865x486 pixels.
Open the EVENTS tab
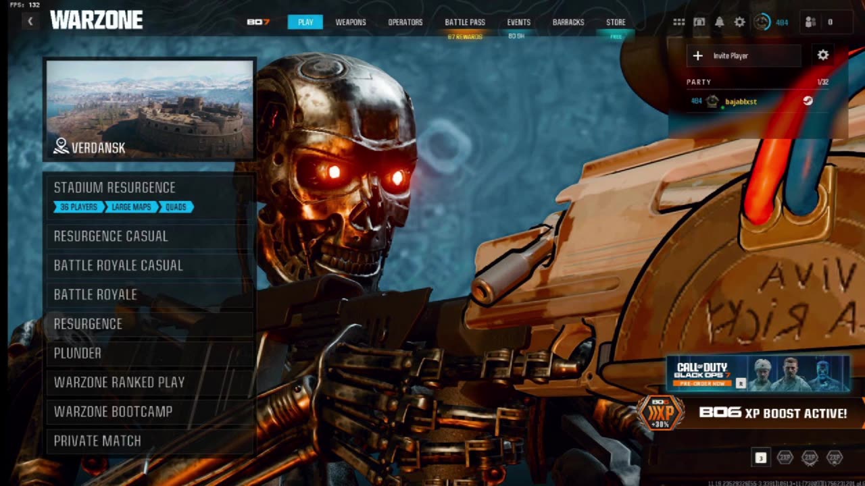click(519, 22)
